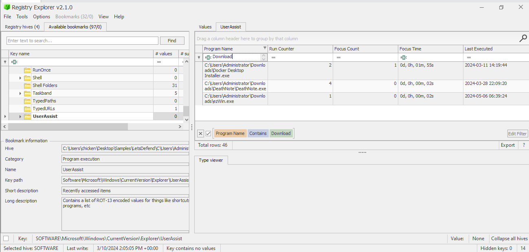Click the equals operator icon under Run Counter

pos(274,58)
